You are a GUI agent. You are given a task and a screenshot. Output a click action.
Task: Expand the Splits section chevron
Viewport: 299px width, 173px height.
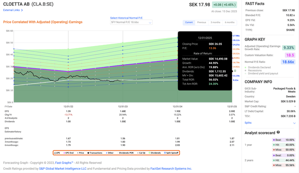click(x=294, y=123)
